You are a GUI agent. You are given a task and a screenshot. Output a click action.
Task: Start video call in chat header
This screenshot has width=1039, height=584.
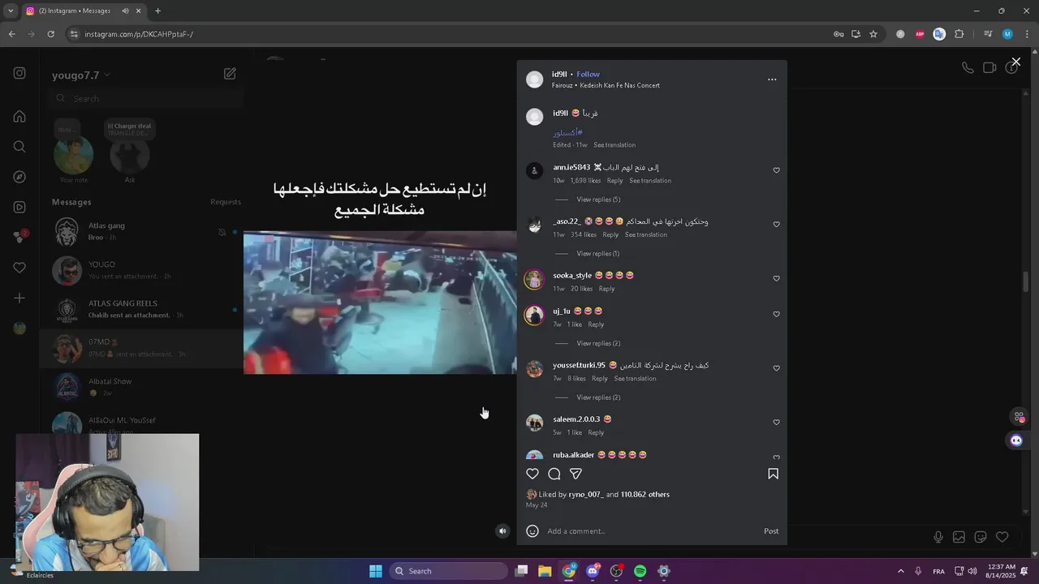click(x=989, y=68)
